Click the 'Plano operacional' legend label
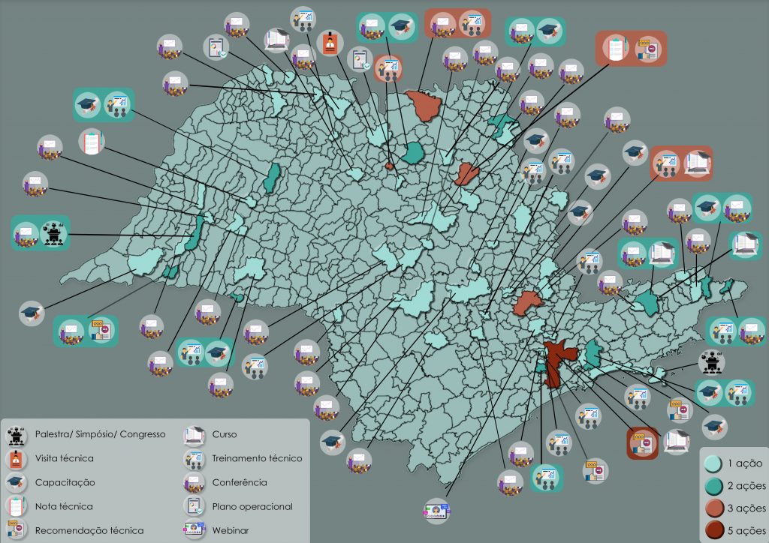Image resolution: width=769 pixels, height=543 pixels. point(252,507)
